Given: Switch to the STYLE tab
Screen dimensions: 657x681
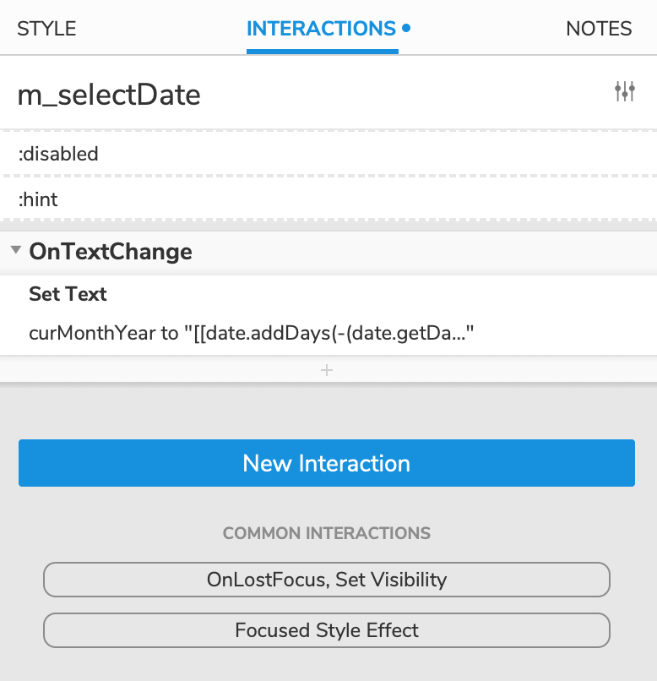Looking at the screenshot, I should coord(46,28).
